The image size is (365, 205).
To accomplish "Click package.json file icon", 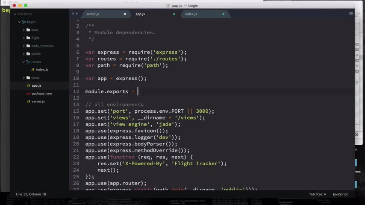I will coord(28,94).
